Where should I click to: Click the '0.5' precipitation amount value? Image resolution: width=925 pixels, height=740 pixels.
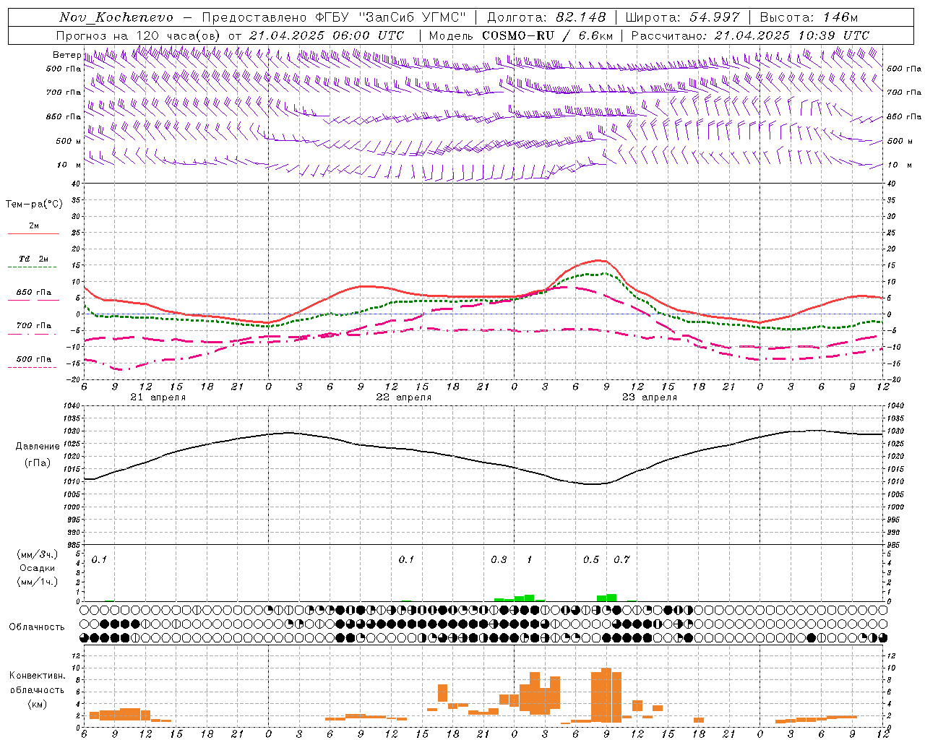[x=591, y=560]
